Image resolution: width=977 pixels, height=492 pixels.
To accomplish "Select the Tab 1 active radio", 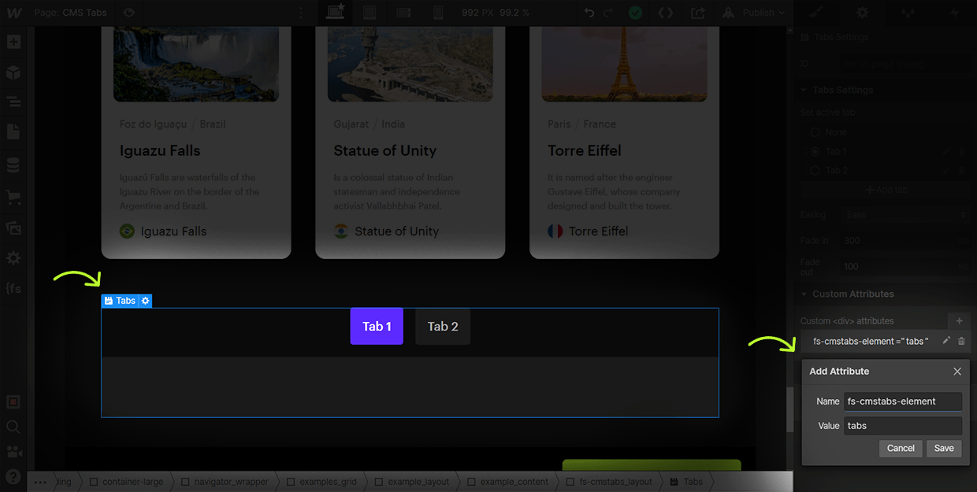I will click(815, 151).
